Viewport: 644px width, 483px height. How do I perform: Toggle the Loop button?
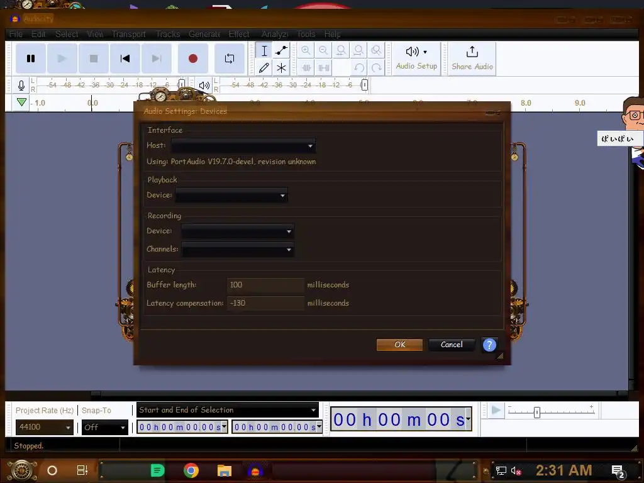(x=230, y=58)
